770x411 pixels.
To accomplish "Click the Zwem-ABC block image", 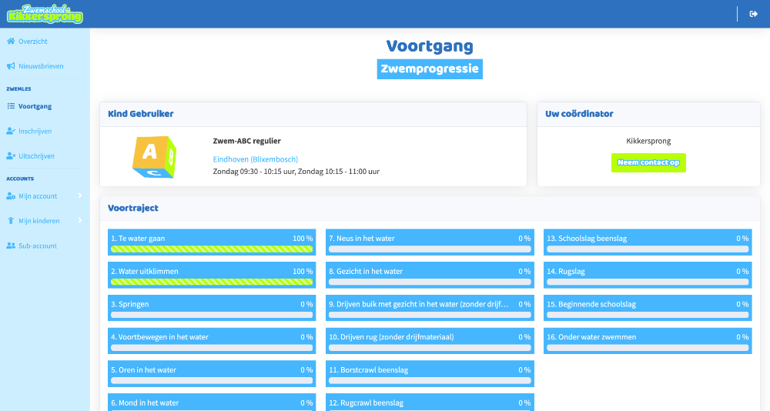I will [155, 157].
